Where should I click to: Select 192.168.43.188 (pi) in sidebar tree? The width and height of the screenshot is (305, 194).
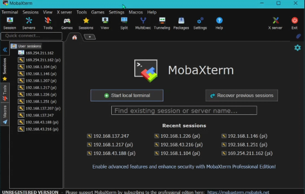tap(38, 122)
